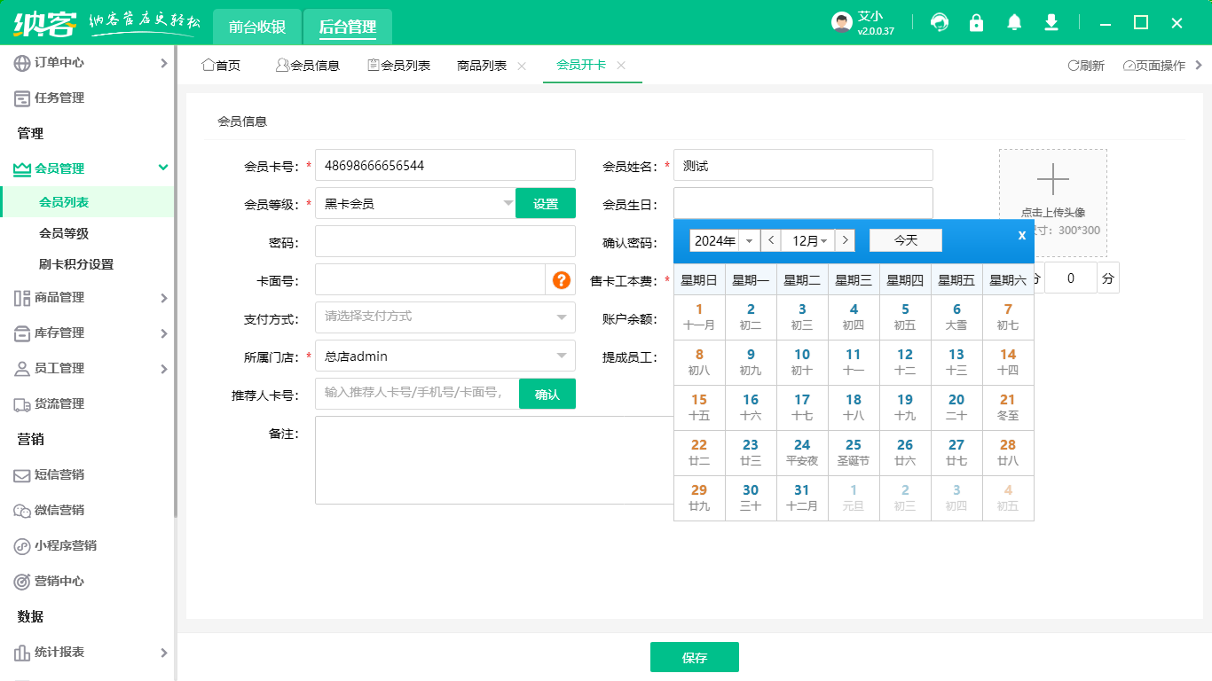This screenshot has width=1212, height=681.
Task: Click the orange question mark help icon
Action: click(x=561, y=280)
